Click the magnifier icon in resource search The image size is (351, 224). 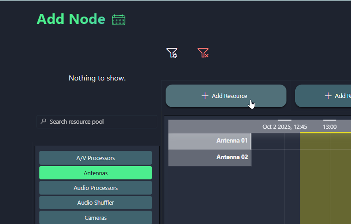click(43, 121)
